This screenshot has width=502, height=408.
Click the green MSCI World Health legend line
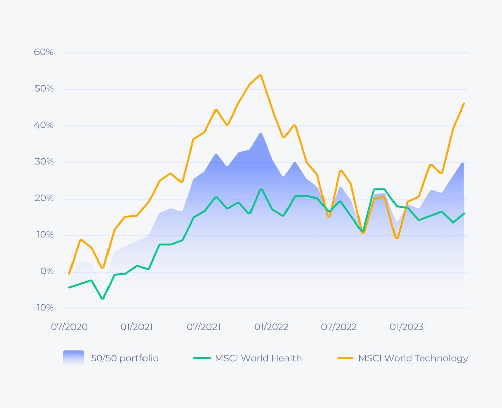click(201, 358)
